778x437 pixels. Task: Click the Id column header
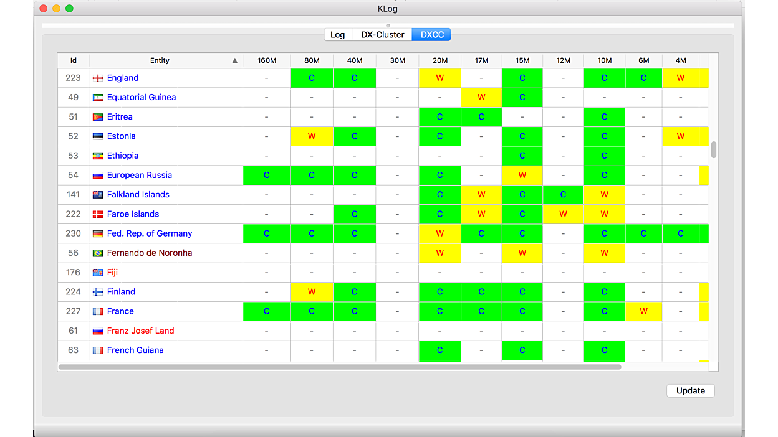[74, 60]
